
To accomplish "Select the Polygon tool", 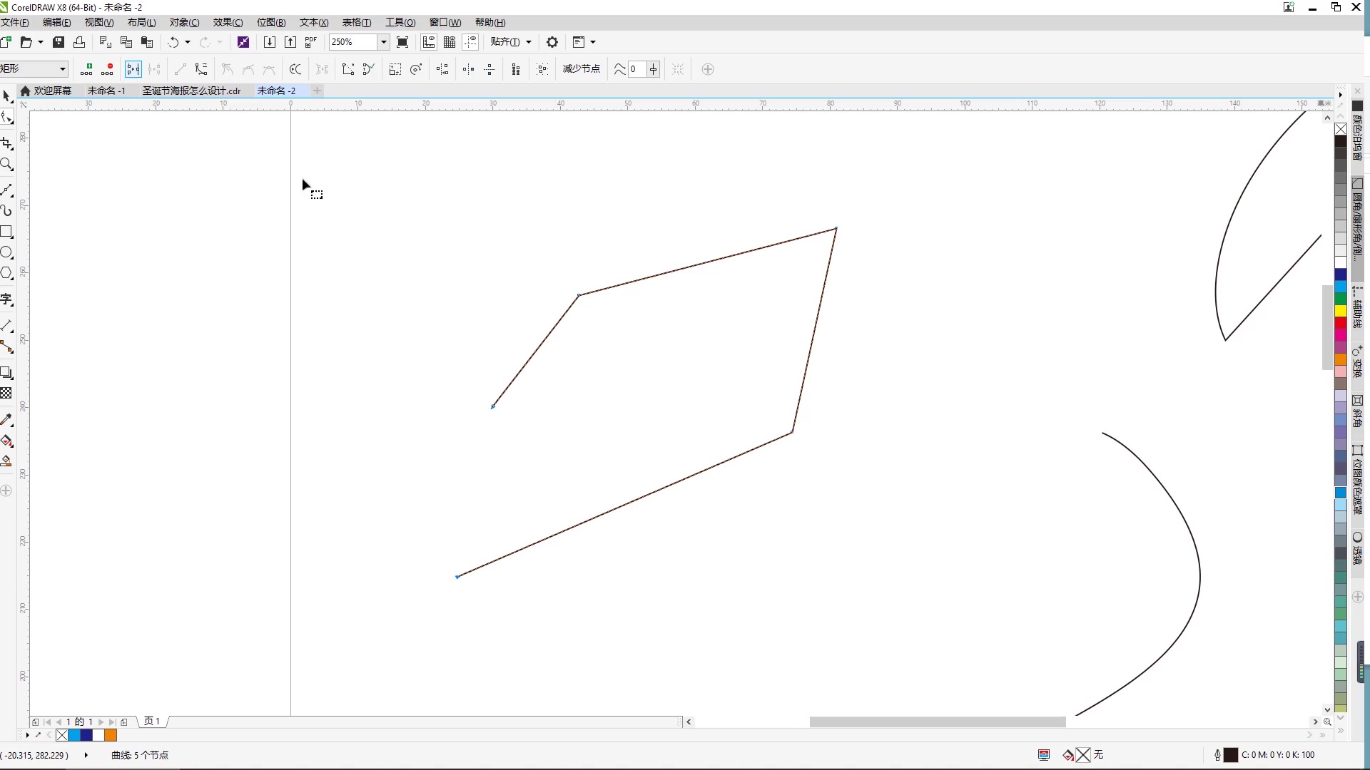I will [x=6, y=273].
